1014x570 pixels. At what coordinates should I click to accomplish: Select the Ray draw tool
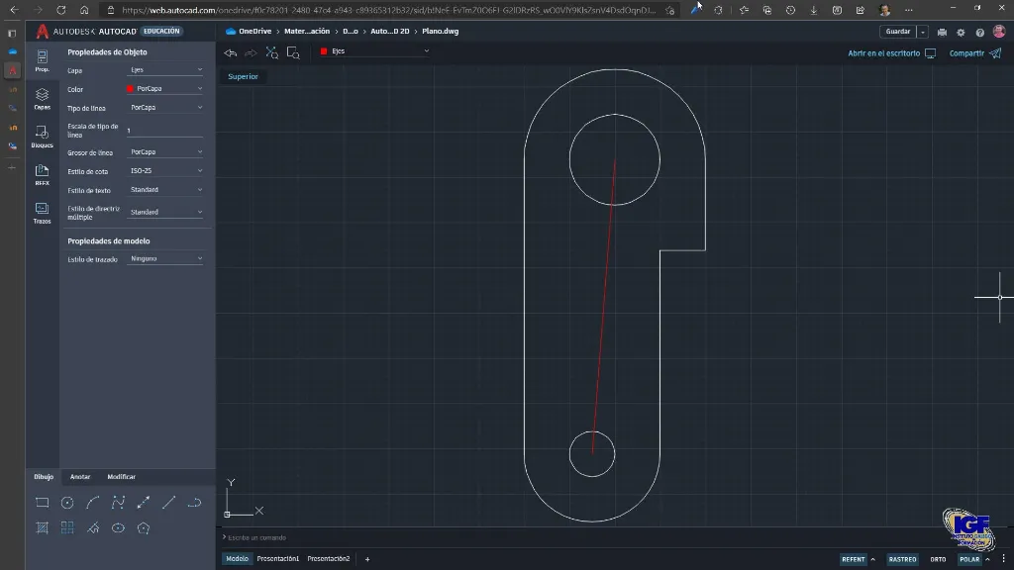[92, 528]
